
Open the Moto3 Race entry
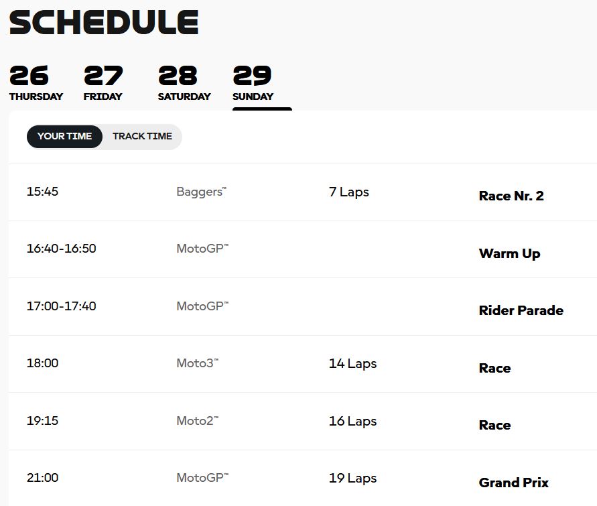pos(303,365)
